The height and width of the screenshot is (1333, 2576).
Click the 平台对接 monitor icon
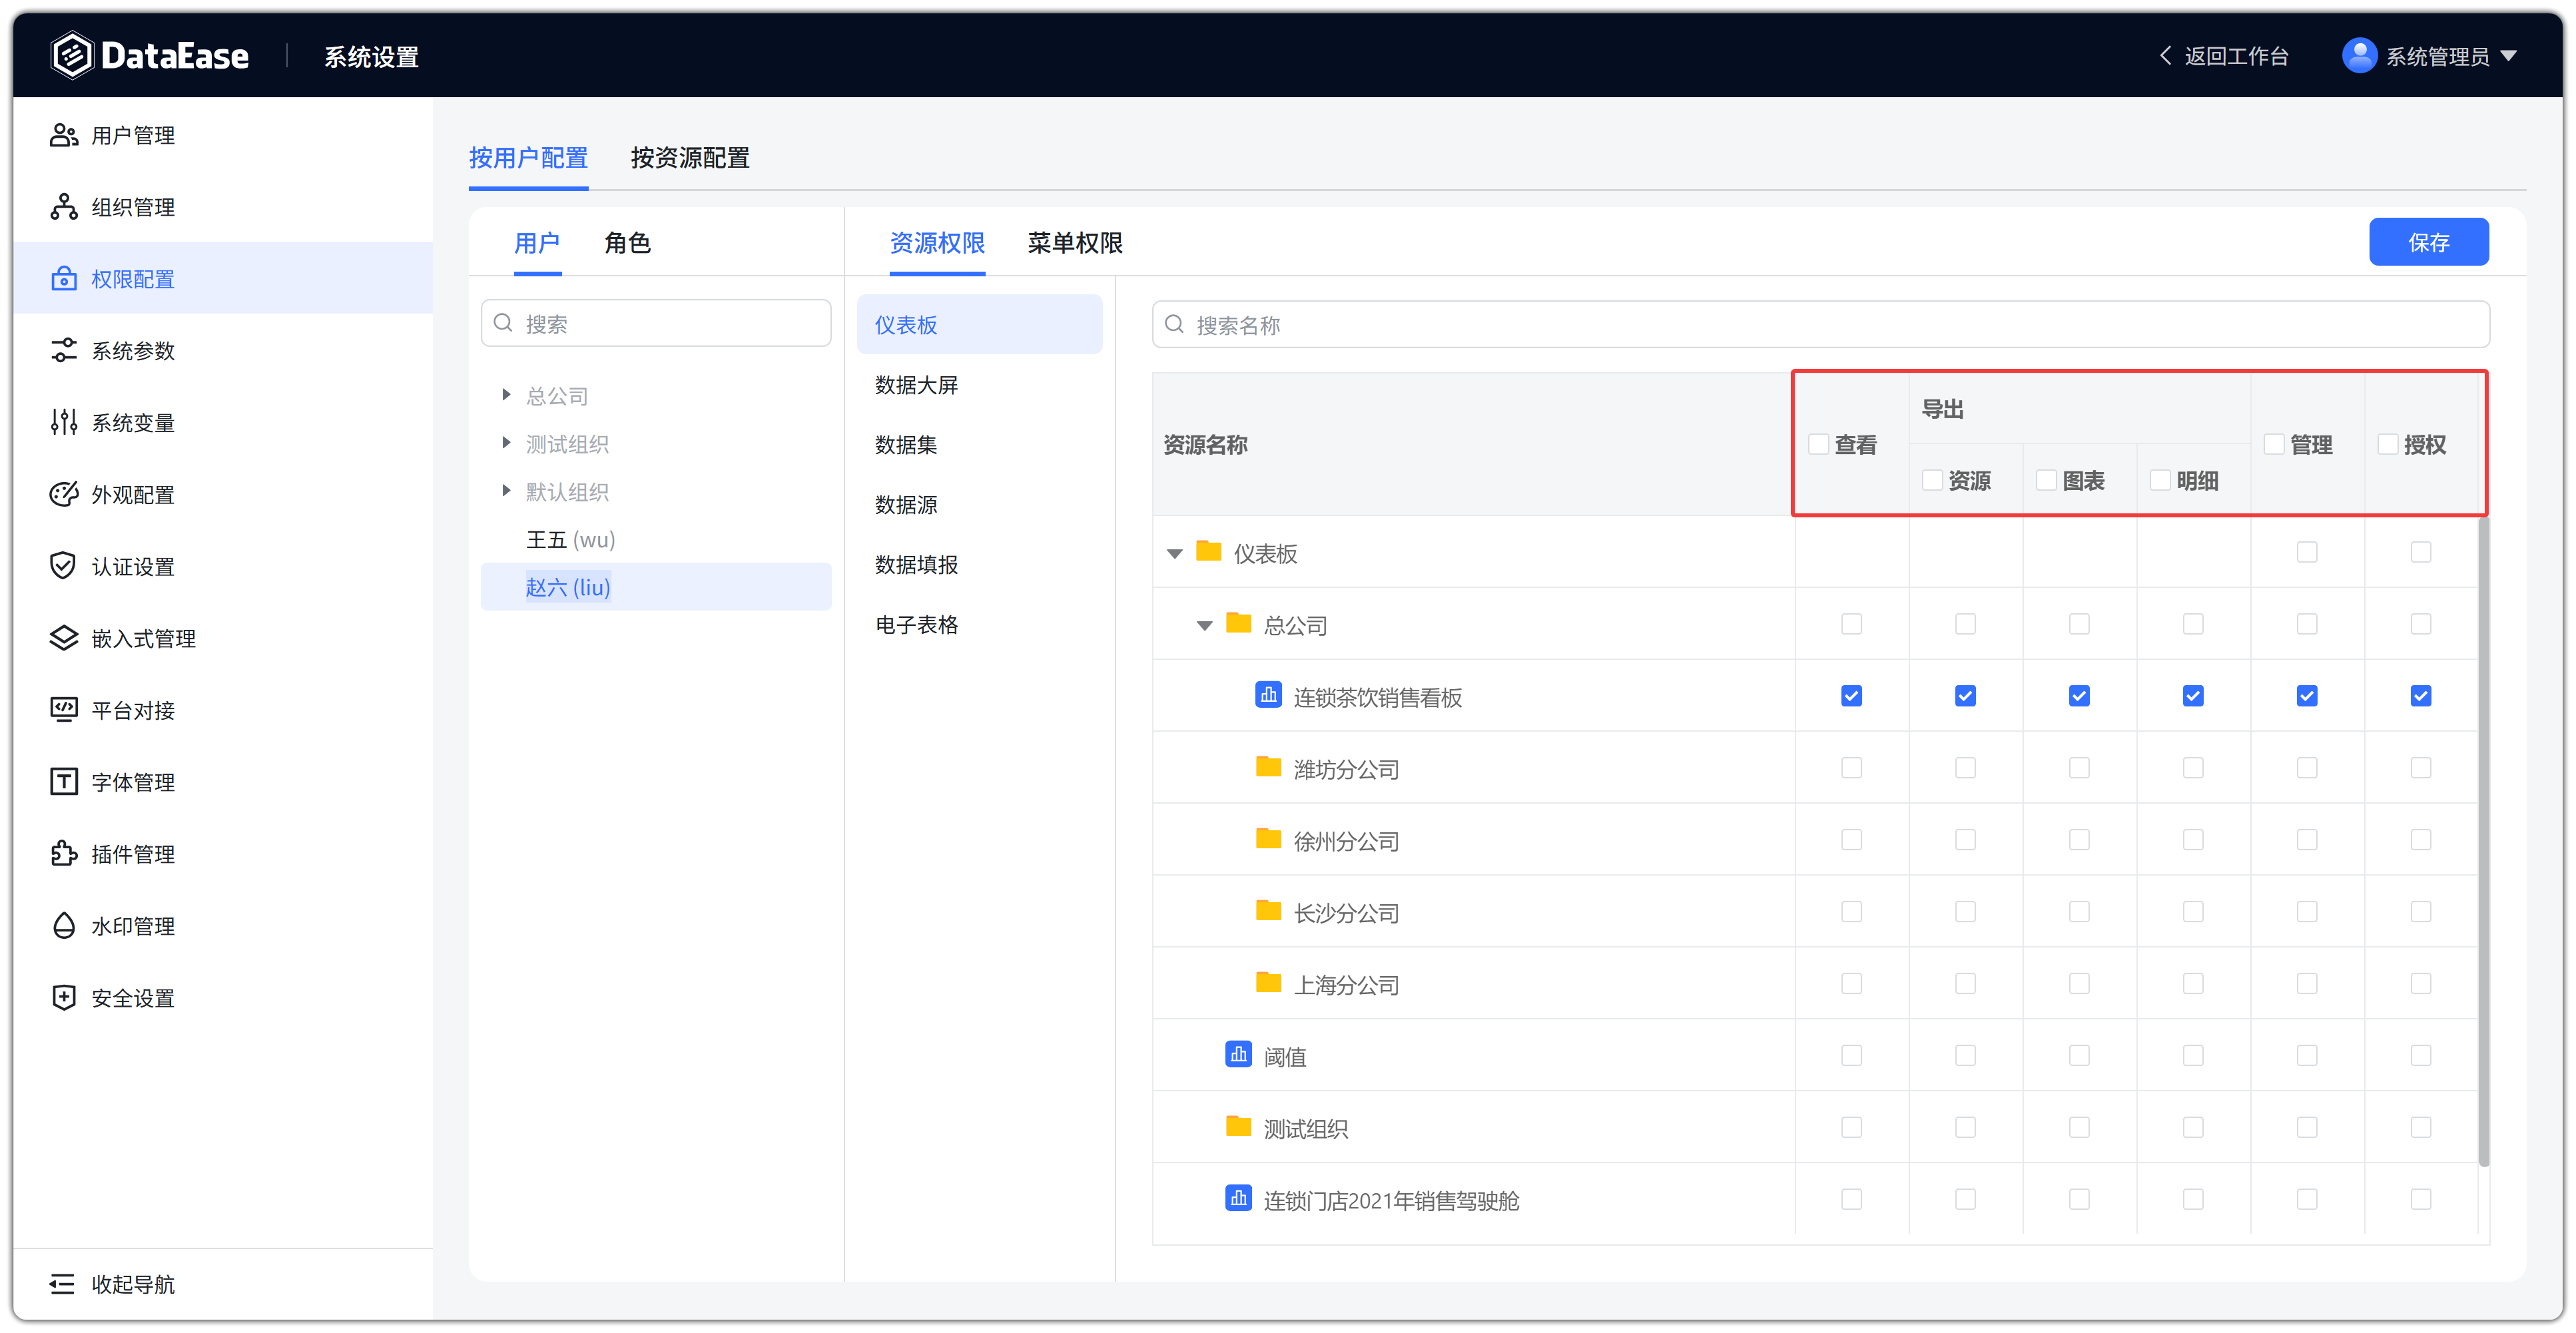[64, 710]
